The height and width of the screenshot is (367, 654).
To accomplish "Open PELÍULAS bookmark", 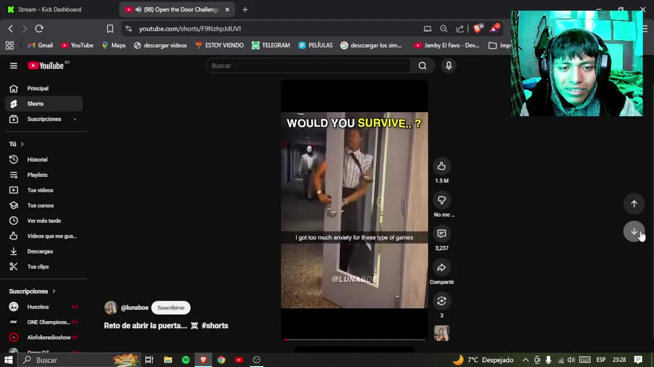I will click(316, 45).
